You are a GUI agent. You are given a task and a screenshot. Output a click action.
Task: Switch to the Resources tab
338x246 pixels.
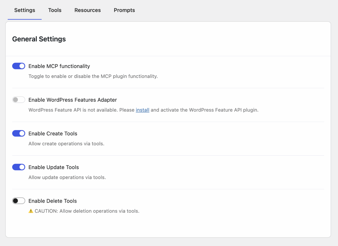(x=87, y=10)
